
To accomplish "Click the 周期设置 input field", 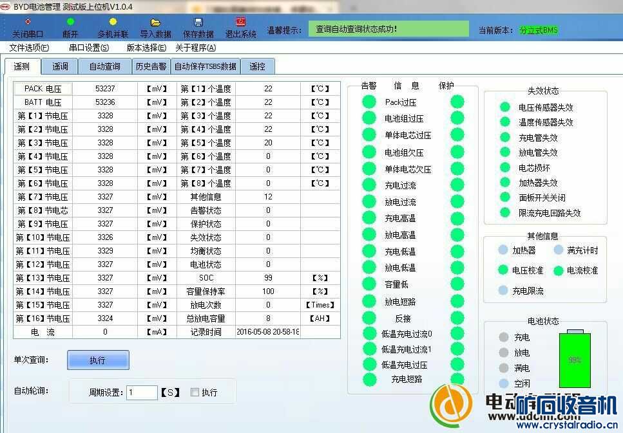I will tap(142, 392).
